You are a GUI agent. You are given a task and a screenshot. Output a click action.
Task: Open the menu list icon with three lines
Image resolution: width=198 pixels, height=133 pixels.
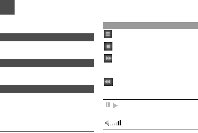(x=108, y=34)
